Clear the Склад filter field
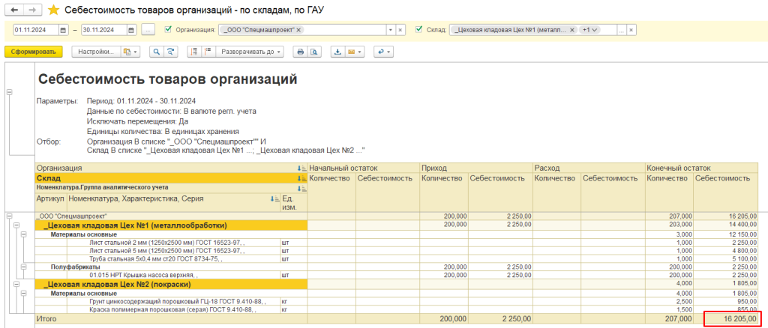768x328 pixels. [631, 30]
